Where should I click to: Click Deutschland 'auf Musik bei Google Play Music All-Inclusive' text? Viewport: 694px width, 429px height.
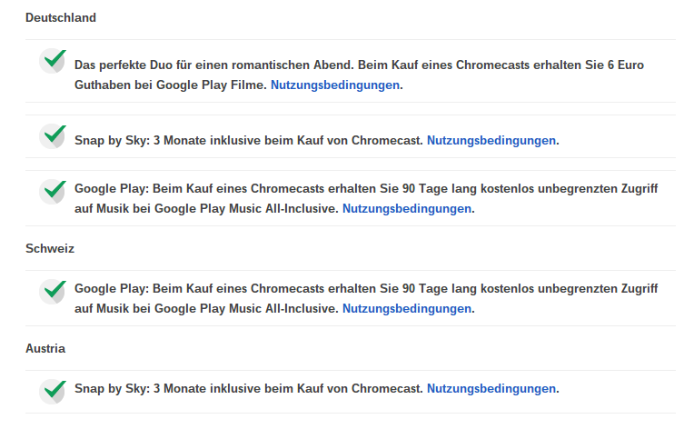coord(206,208)
